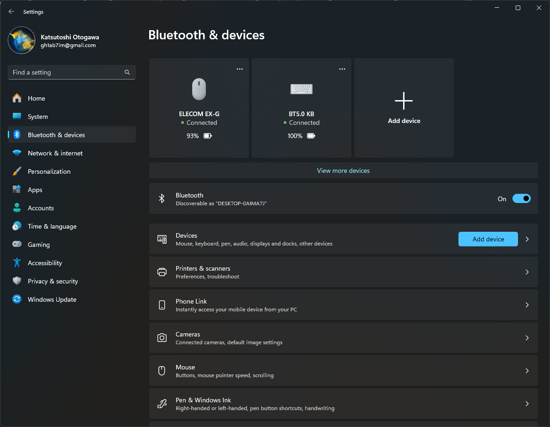Viewport: 550px width, 427px height.
Task: Click the back arrow in Settings title bar
Action: [11, 12]
